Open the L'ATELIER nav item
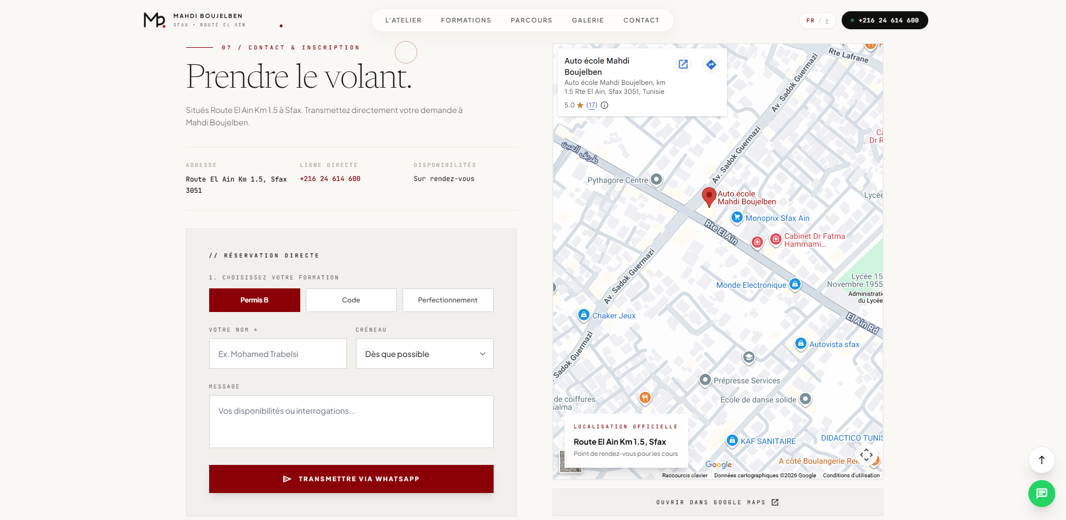This screenshot has height=520, width=1066. tap(403, 20)
